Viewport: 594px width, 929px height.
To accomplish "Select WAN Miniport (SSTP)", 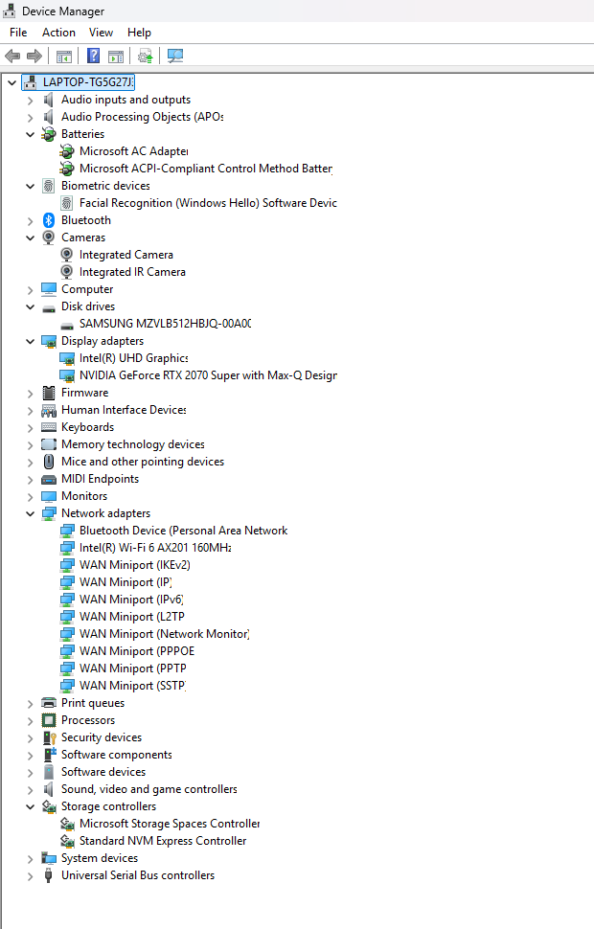I will [x=133, y=686].
